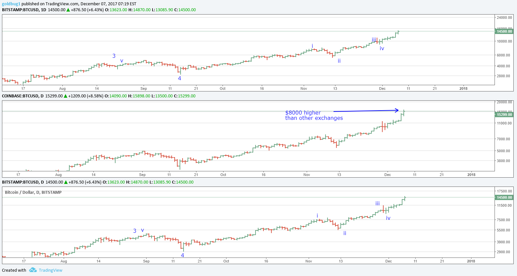
Task: Click the Oct date label on top chart
Action: tap(223, 88)
